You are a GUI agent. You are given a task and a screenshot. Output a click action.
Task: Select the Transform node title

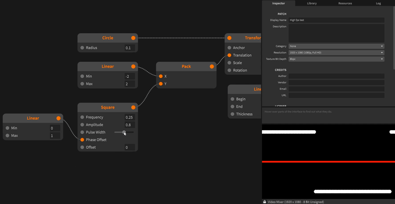(253, 38)
